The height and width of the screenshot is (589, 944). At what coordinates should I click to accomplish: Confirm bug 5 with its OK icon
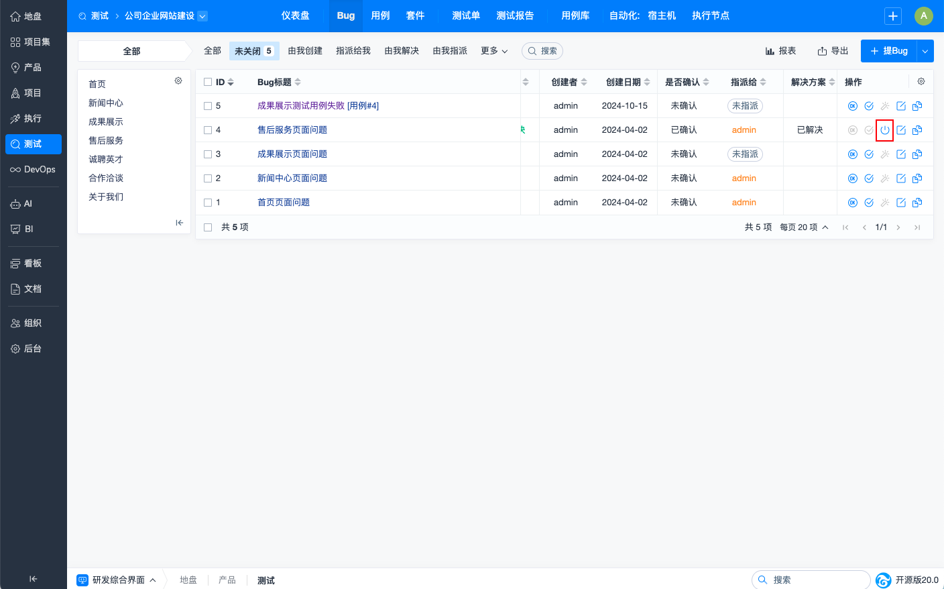pyautogui.click(x=853, y=106)
